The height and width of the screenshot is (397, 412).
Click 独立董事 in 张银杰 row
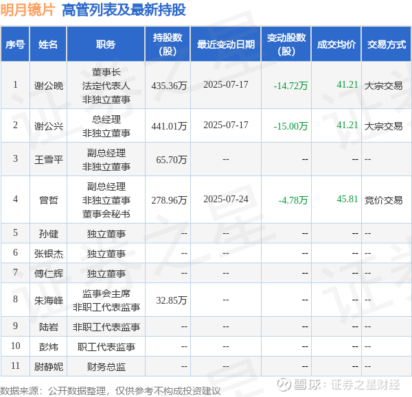click(106, 254)
